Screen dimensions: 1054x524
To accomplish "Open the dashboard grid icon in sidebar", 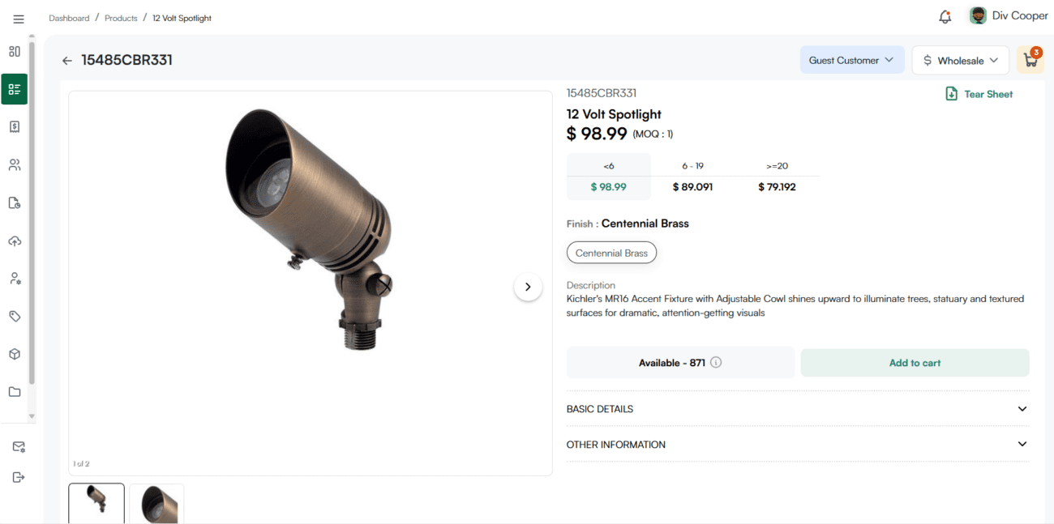I will (x=15, y=51).
